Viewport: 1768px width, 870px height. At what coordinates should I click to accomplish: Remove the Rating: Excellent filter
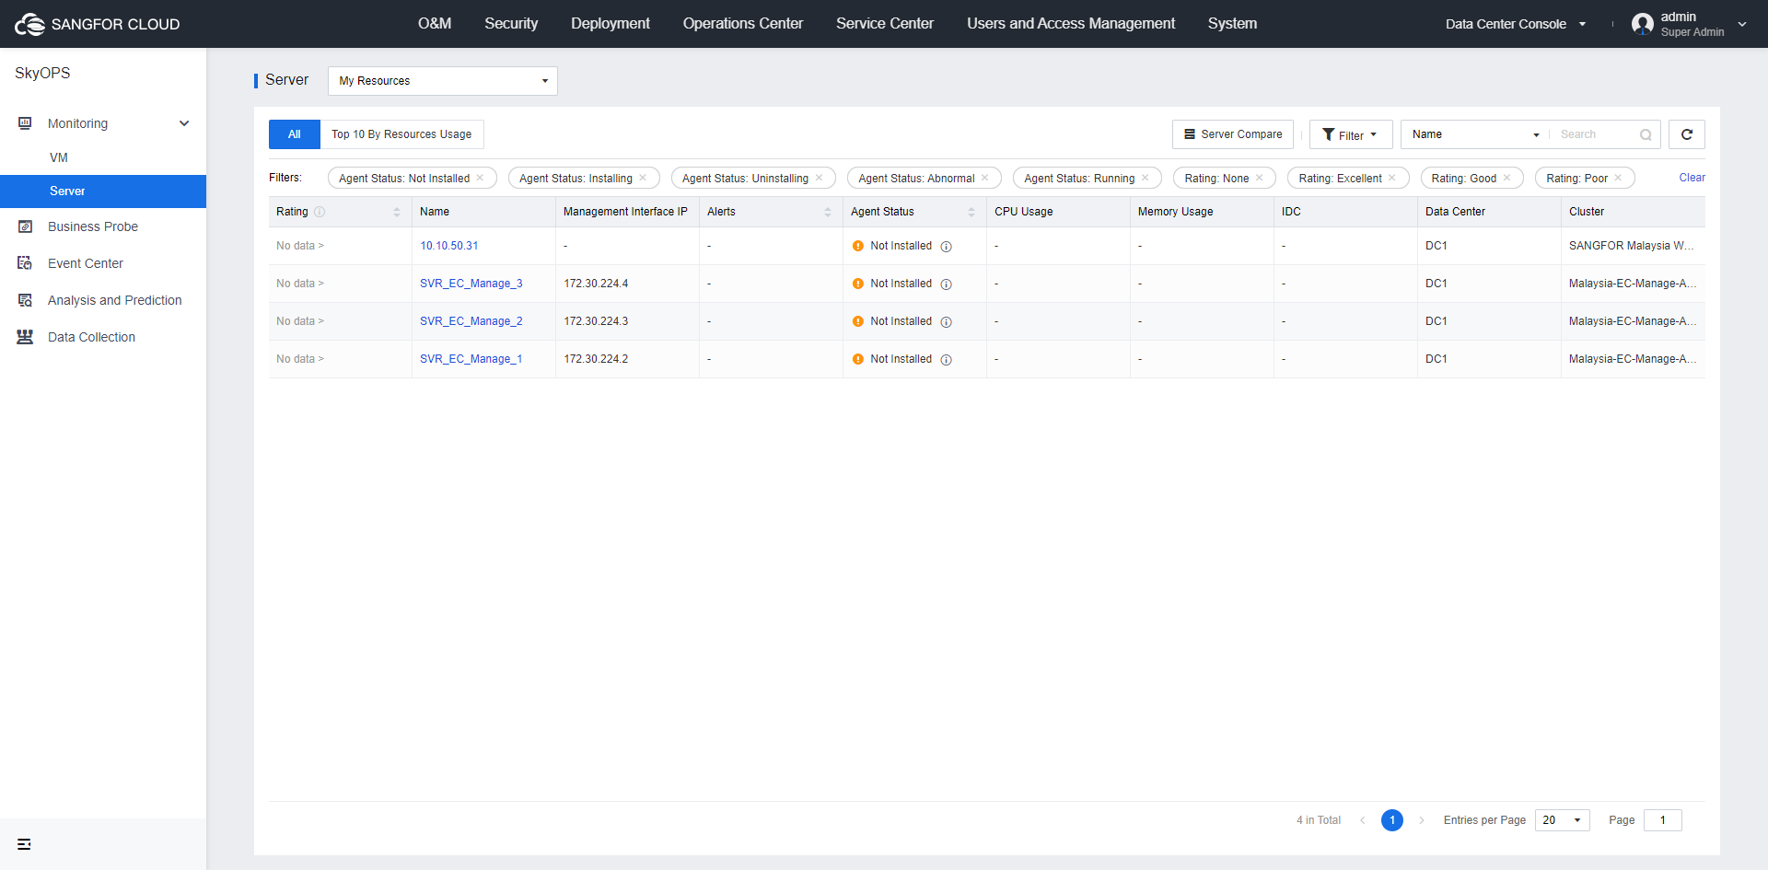1392,178
